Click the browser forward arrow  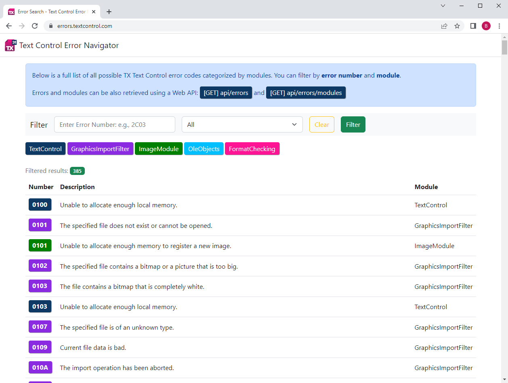click(x=22, y=26)
